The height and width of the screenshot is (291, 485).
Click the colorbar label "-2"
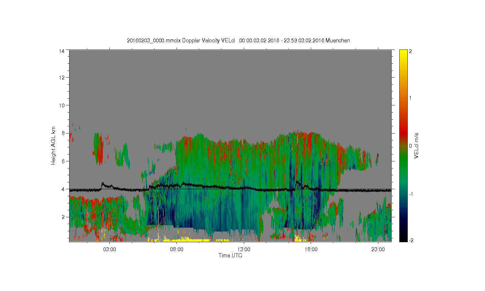[411, 240]
